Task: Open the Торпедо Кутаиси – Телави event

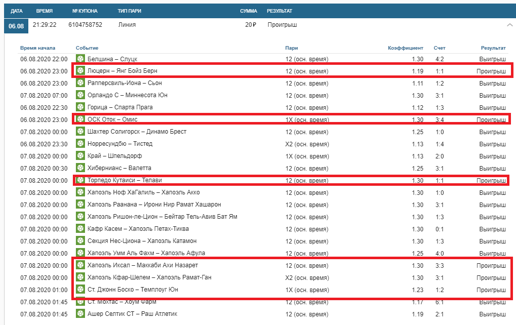Action: (125, 180)
